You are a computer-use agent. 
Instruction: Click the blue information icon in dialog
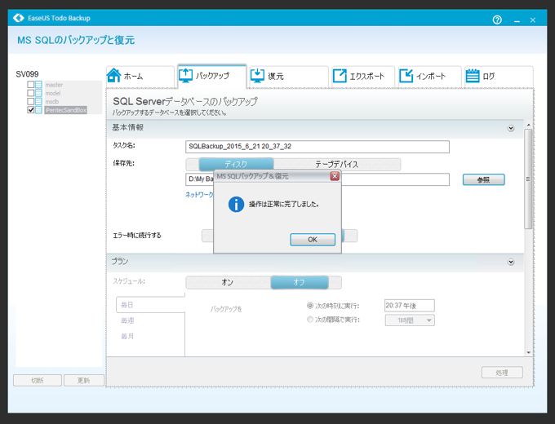(x=236, y=205)
